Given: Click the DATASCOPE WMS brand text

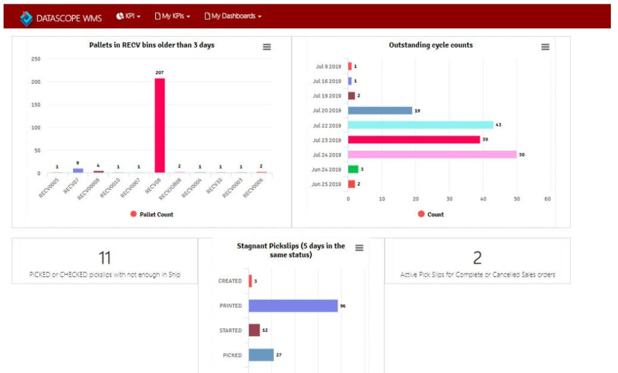Looking at the screenshot, I should coord(70,17).
